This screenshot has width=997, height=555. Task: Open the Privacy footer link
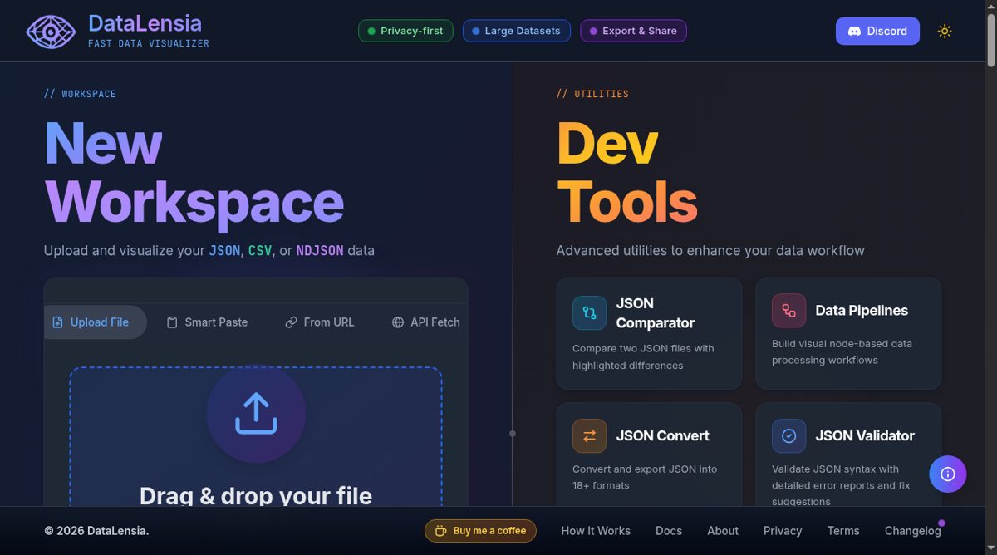[783, 531]
